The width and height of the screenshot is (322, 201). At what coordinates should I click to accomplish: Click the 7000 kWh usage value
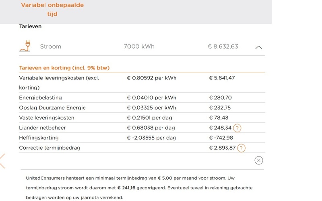point(139,47)
